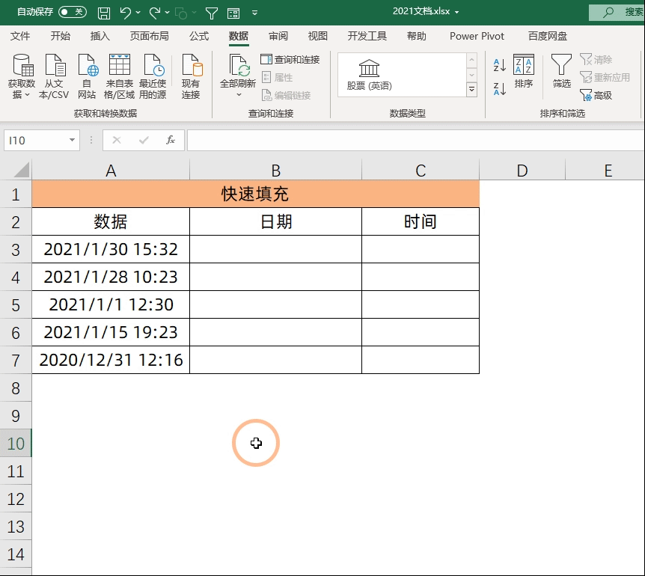The height and width of the screenshot is (576, 645).
Task: Select the 日期 header cell
Action: [x=275, y=221]
